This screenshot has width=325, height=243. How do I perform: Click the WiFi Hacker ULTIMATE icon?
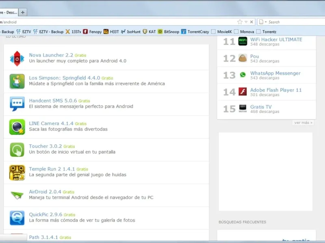[x=243, y=41]
